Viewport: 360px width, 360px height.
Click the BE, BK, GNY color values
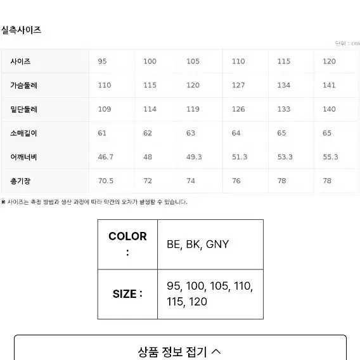(x=198, y=244)
